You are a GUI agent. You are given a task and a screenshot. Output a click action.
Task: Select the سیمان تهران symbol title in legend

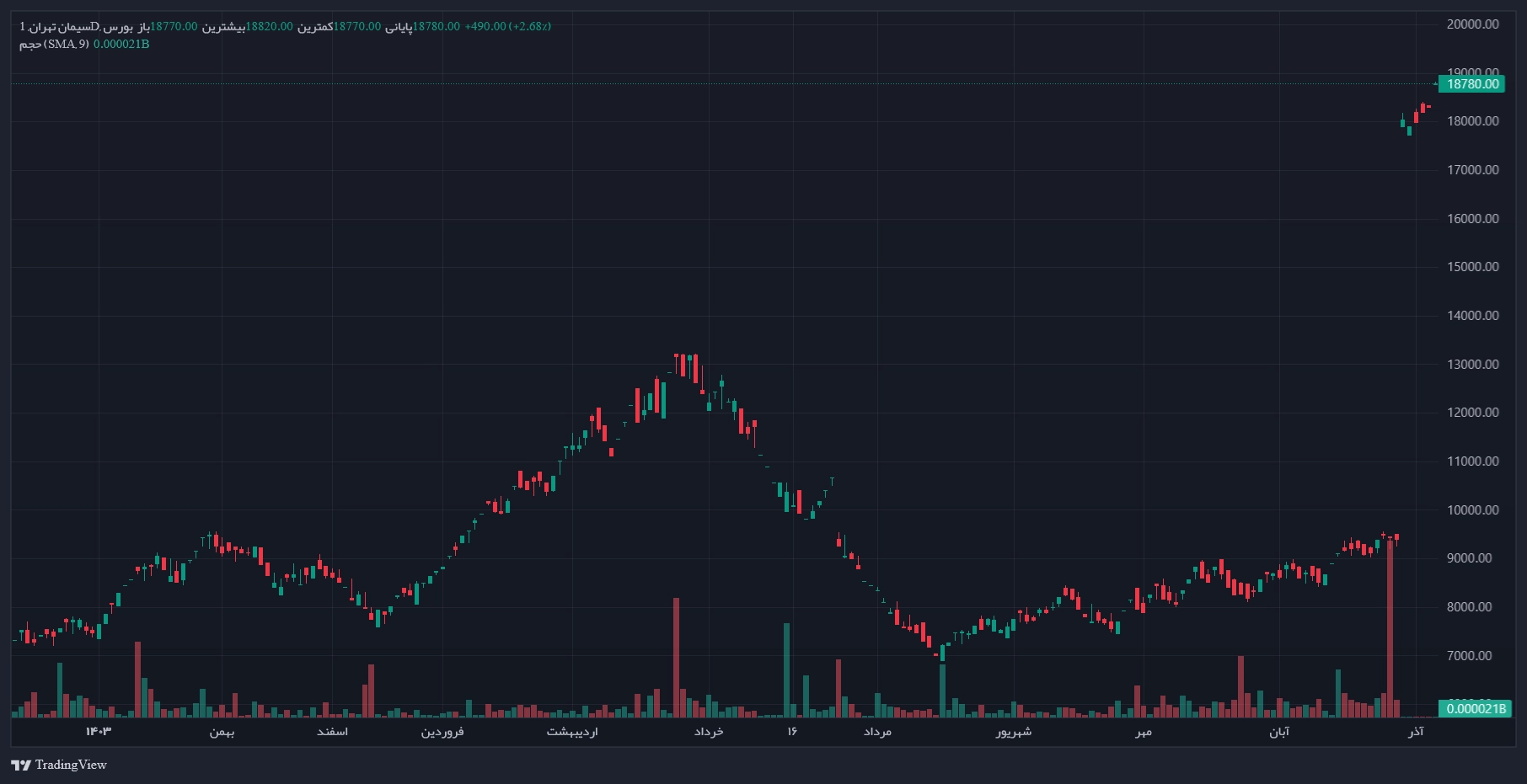(59, 26)
